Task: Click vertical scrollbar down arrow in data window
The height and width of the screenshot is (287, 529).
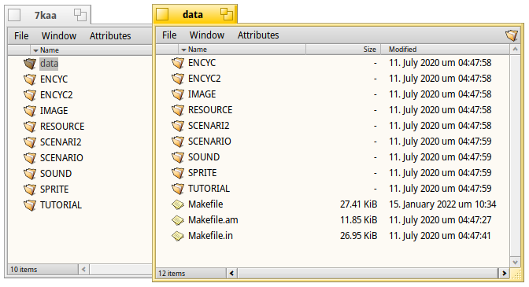Action: [515, 262]
